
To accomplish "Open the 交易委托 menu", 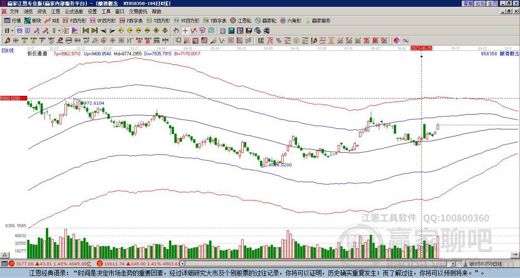I will [x=138, y=12].
